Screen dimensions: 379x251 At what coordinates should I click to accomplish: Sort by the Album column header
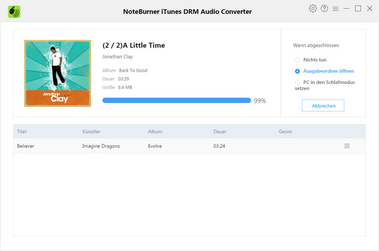[x=155, y=132]
